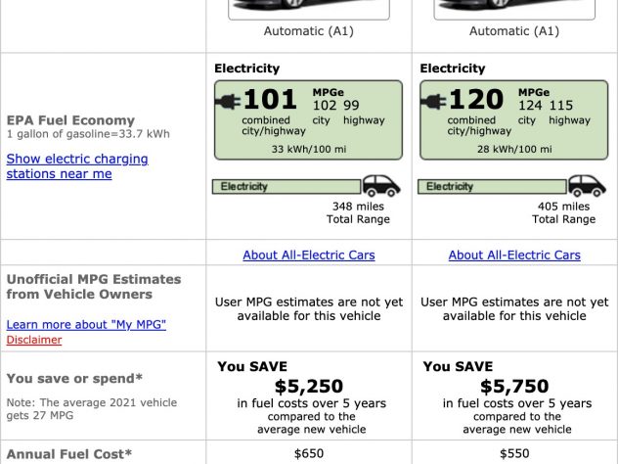Viewport: 618px width, 464px height.
Task: Click the left vehicle thumbnail image
Action: tap(309, 10)
